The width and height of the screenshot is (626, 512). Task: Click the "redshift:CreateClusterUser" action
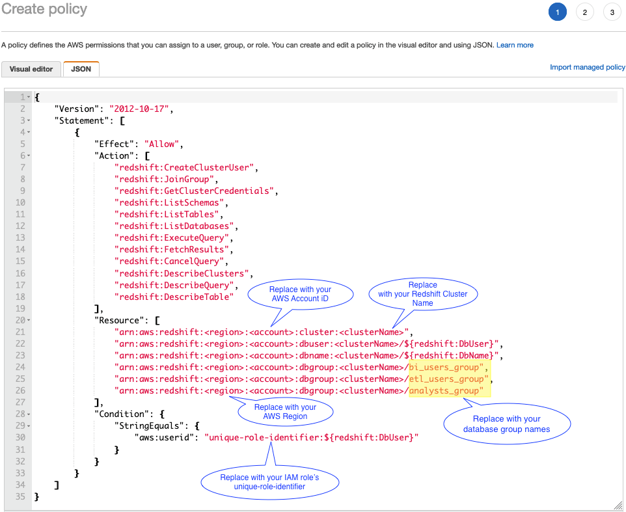point(184,168)
